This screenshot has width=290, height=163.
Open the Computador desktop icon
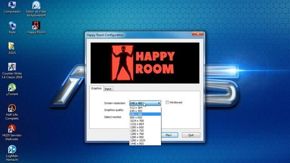12,7
